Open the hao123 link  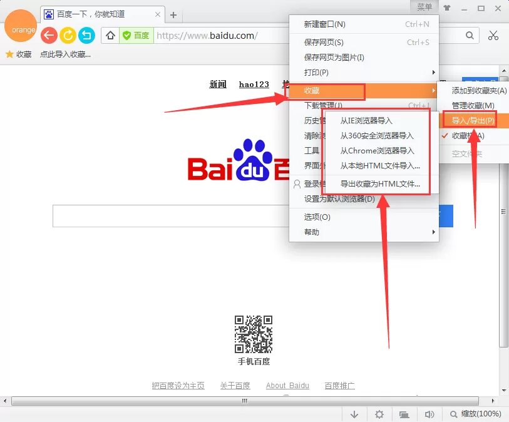click(254, 85)
